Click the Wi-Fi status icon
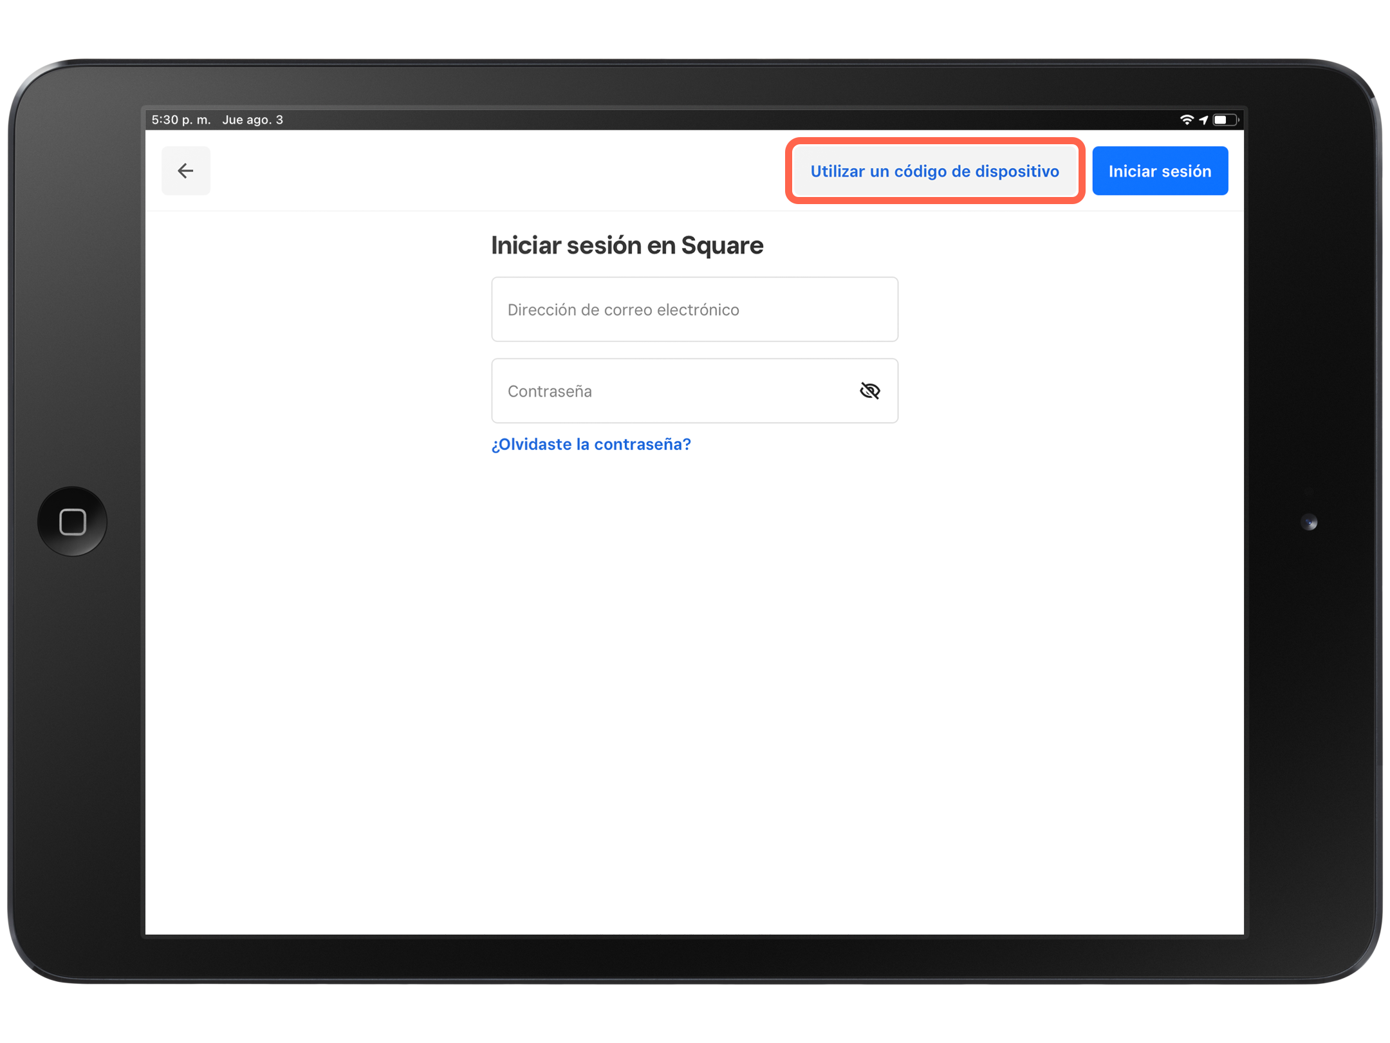 tap(1186, 120)
